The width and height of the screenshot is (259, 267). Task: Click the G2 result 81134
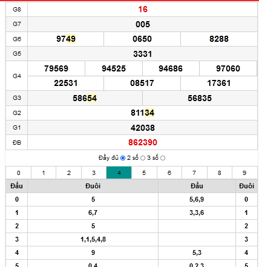pos(143,113)
